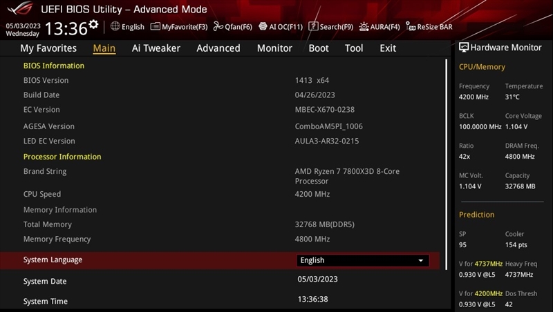This screenshot has height=312, width=553.
Task: Click the main panel vertical scrollbar
Action: 446,164
